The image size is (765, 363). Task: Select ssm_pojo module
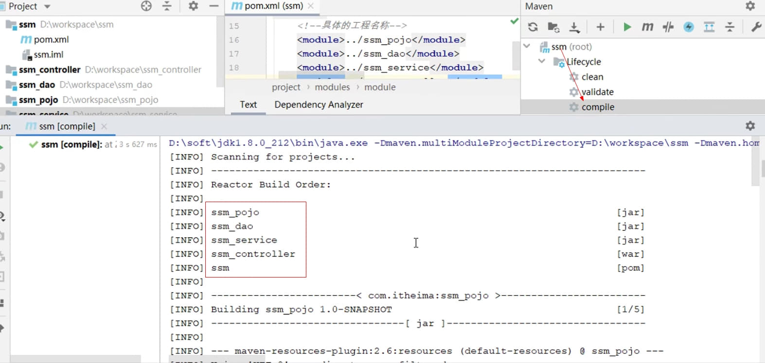(x=82, y=100)
